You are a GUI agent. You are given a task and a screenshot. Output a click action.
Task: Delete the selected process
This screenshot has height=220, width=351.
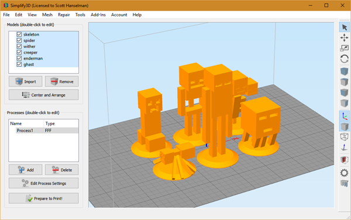coord(62,170)
